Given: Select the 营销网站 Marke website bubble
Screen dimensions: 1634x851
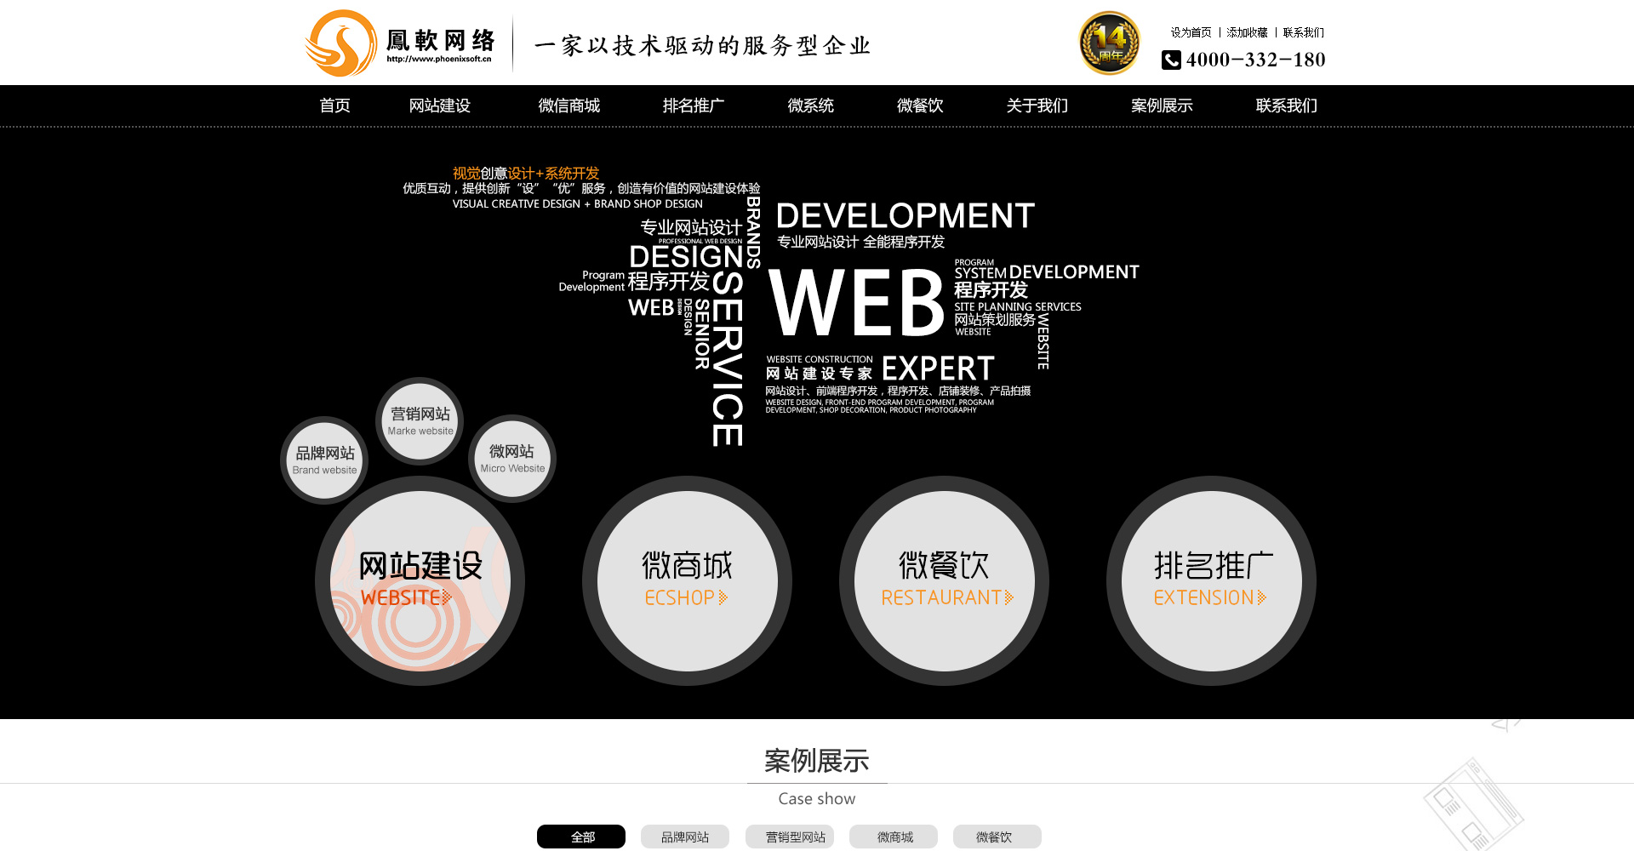Looking at the screenshot, I should [x=420, y=421].
